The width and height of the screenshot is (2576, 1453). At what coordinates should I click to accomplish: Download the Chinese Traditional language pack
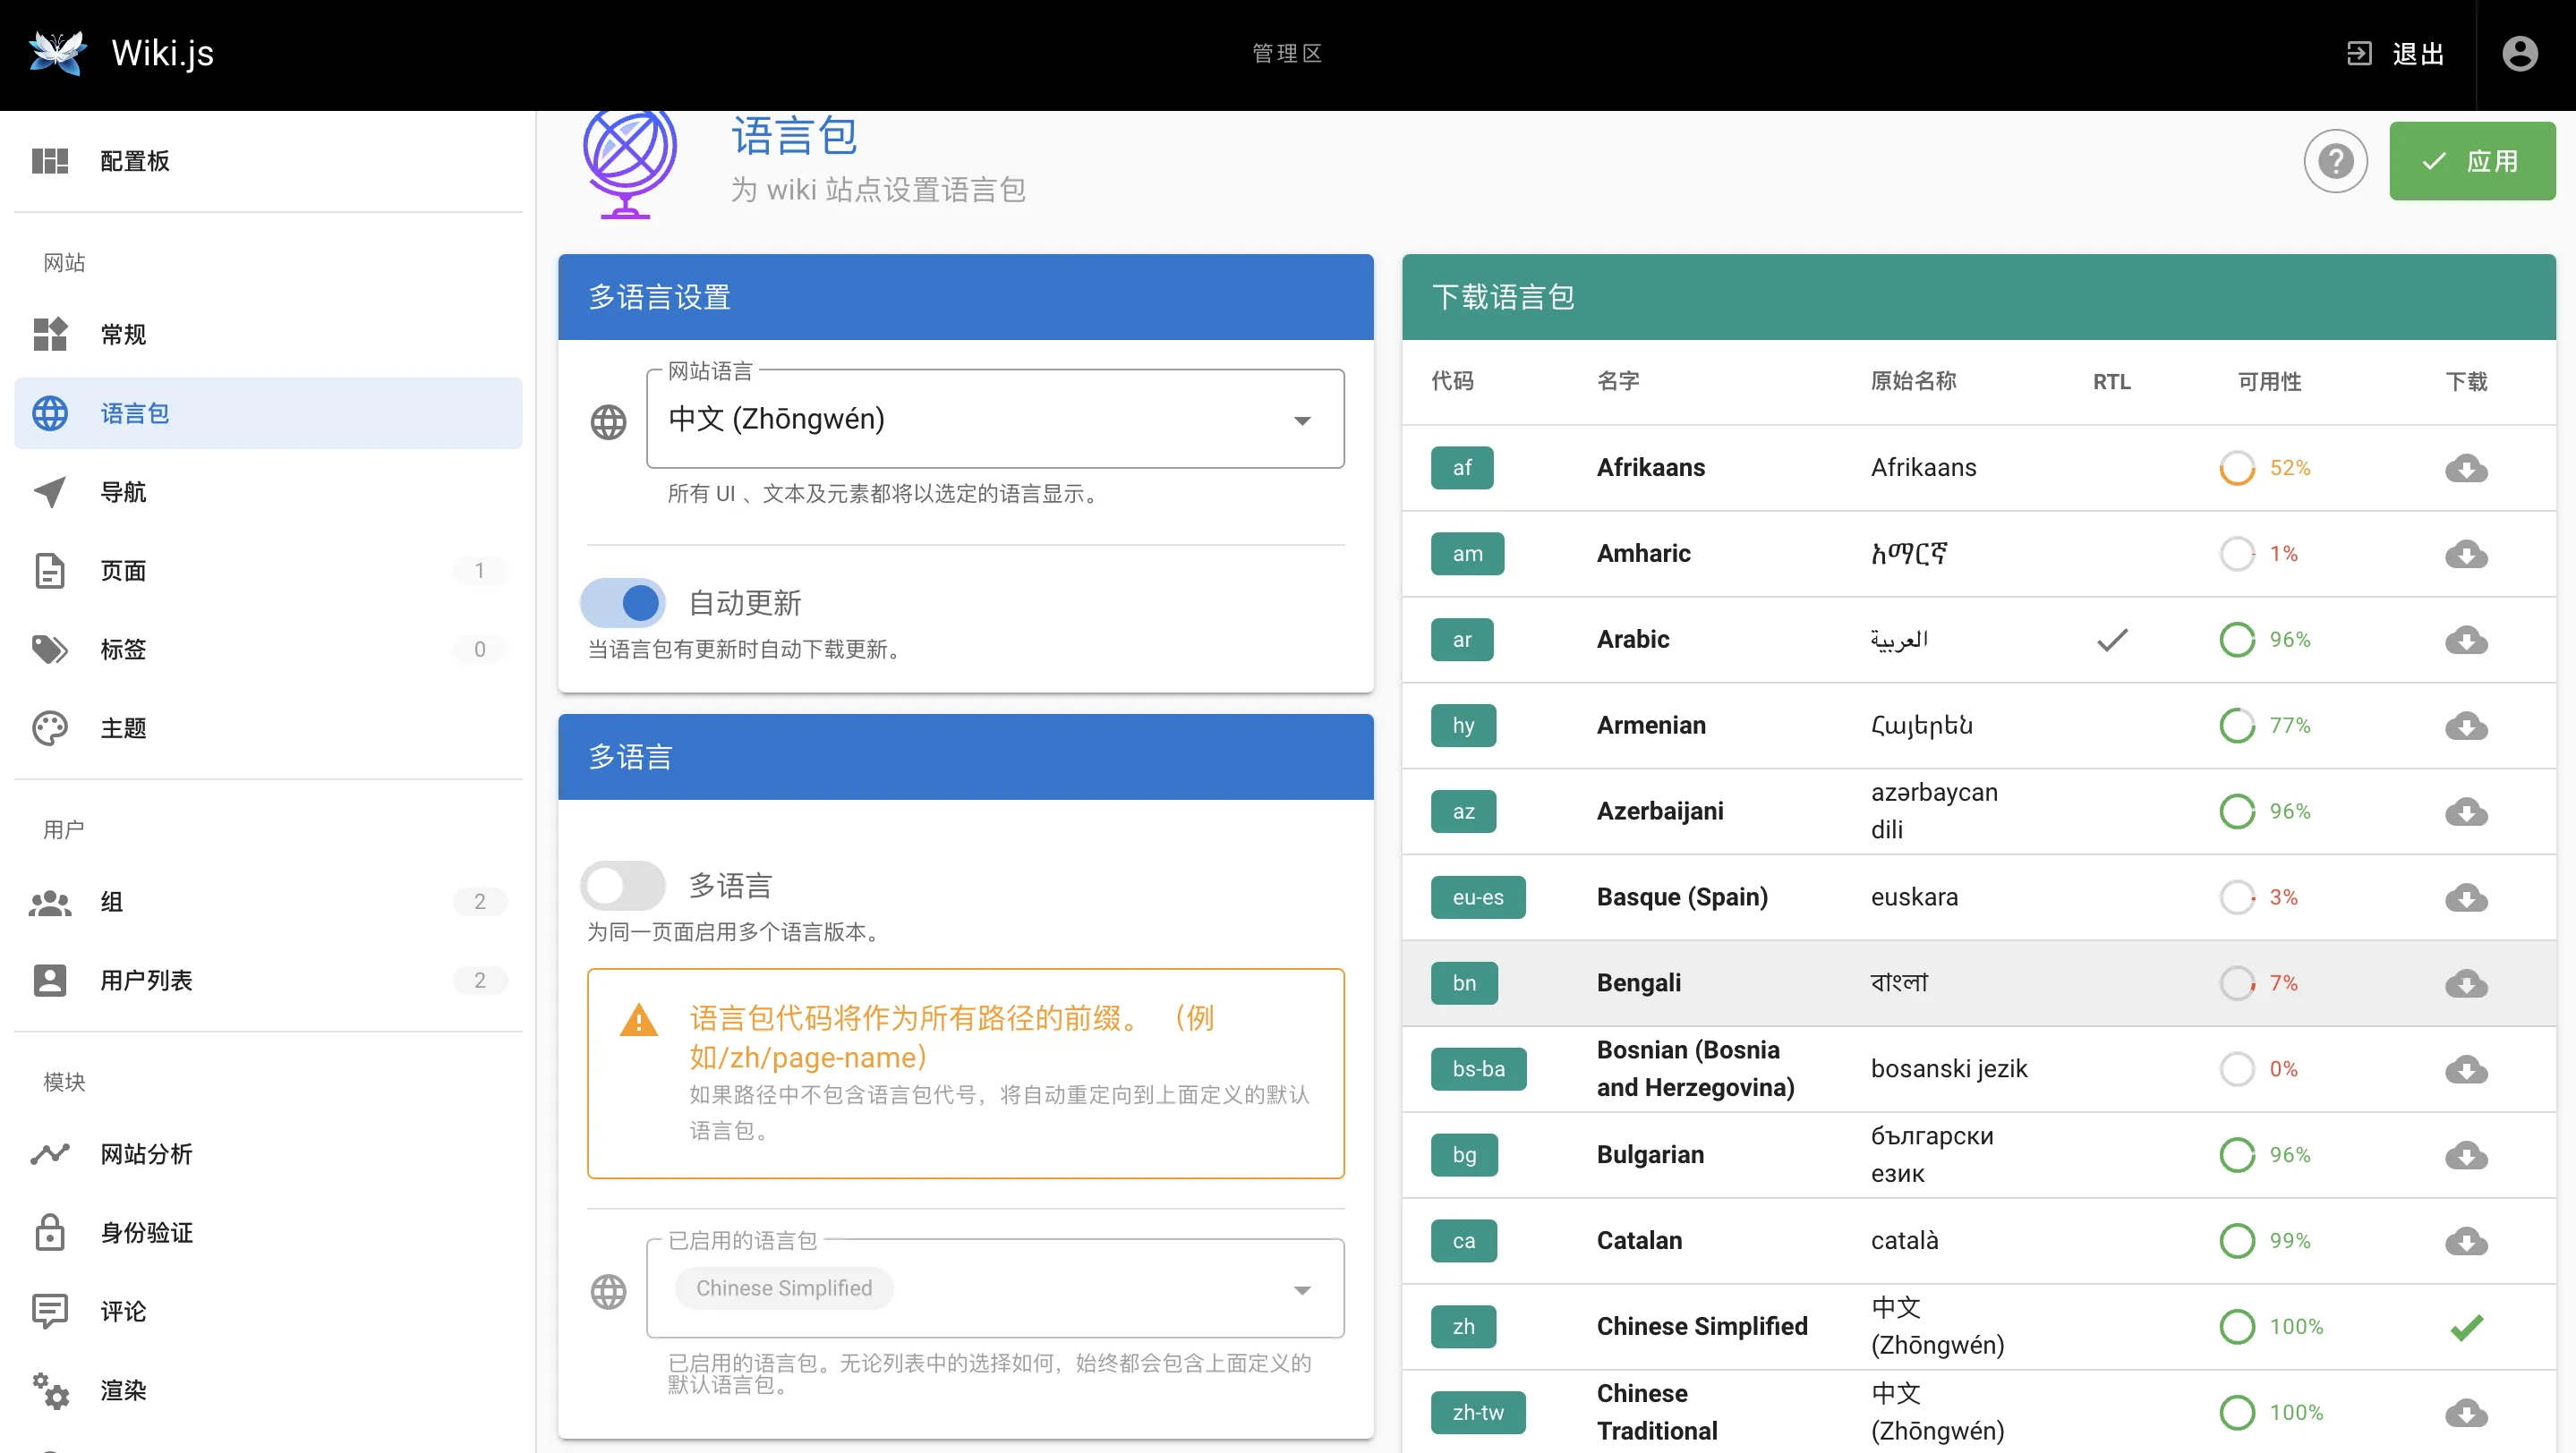tap(2465, 1413)
